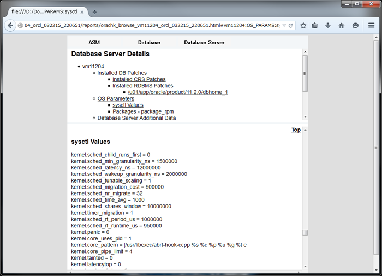Click details panel scrollbar down arrow

tap(305, 116)
